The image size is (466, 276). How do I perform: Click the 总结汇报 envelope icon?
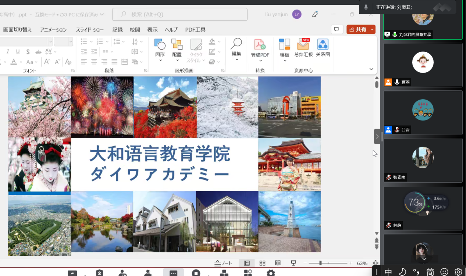pos(303,45)
